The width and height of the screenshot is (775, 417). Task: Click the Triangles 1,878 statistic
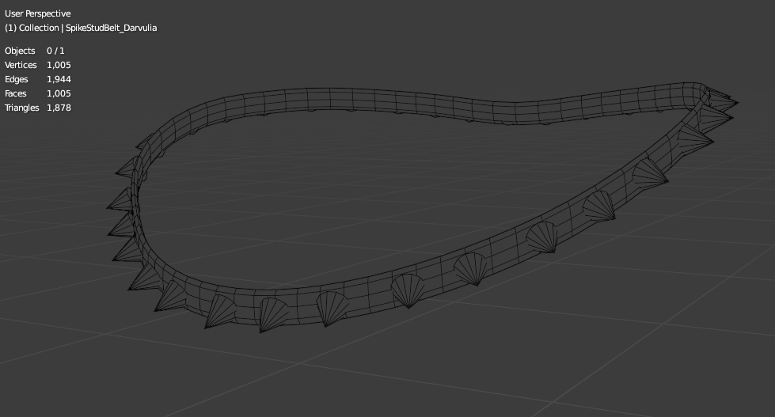point(37,108)
